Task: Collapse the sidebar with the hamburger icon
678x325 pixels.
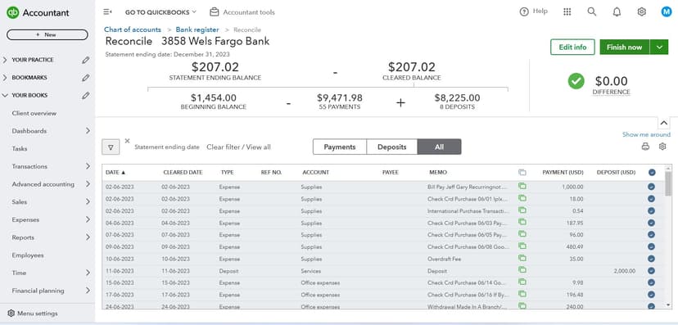Action: pos(107,12)
